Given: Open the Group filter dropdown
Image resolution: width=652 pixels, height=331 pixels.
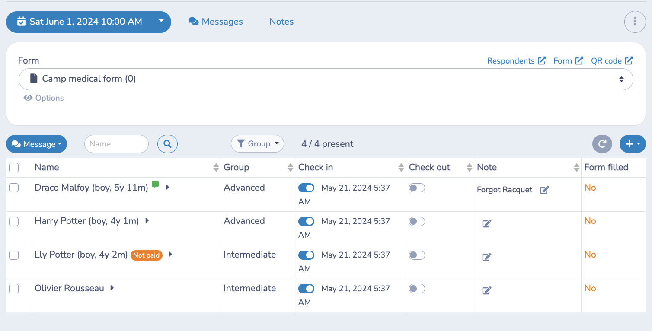Looking at the screenshot, I should pos(257,144).
